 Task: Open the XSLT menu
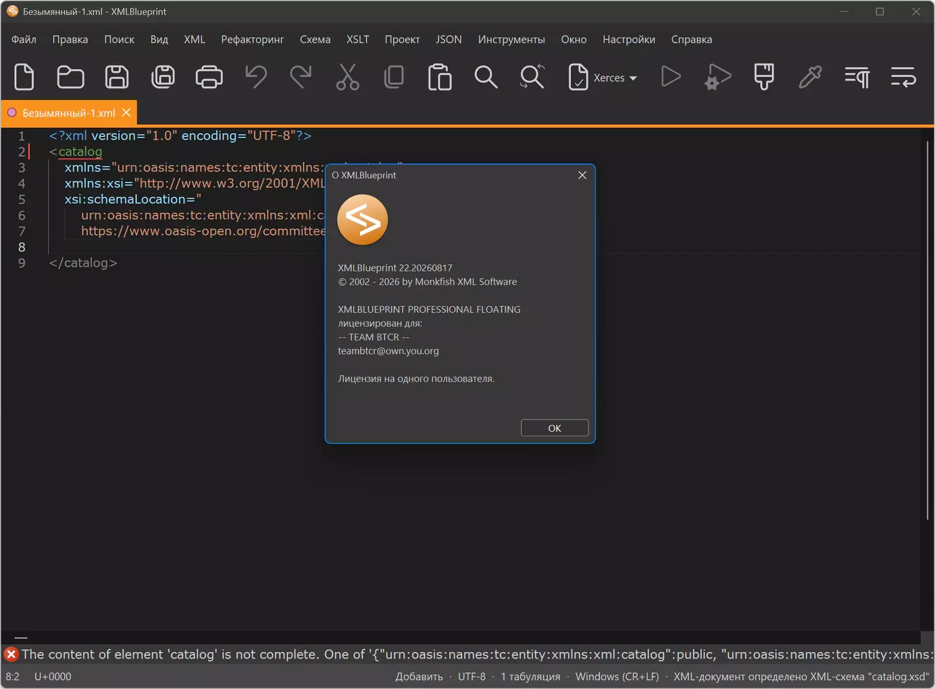pyautogui.click(x=358, y=39)
